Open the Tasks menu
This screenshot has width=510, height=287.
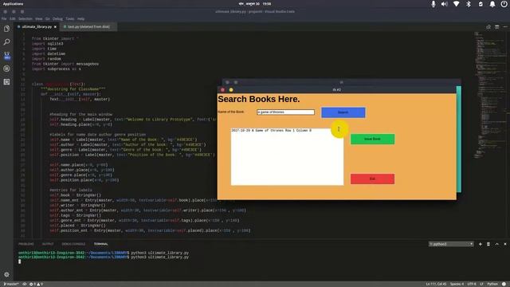tap(70, 19)
